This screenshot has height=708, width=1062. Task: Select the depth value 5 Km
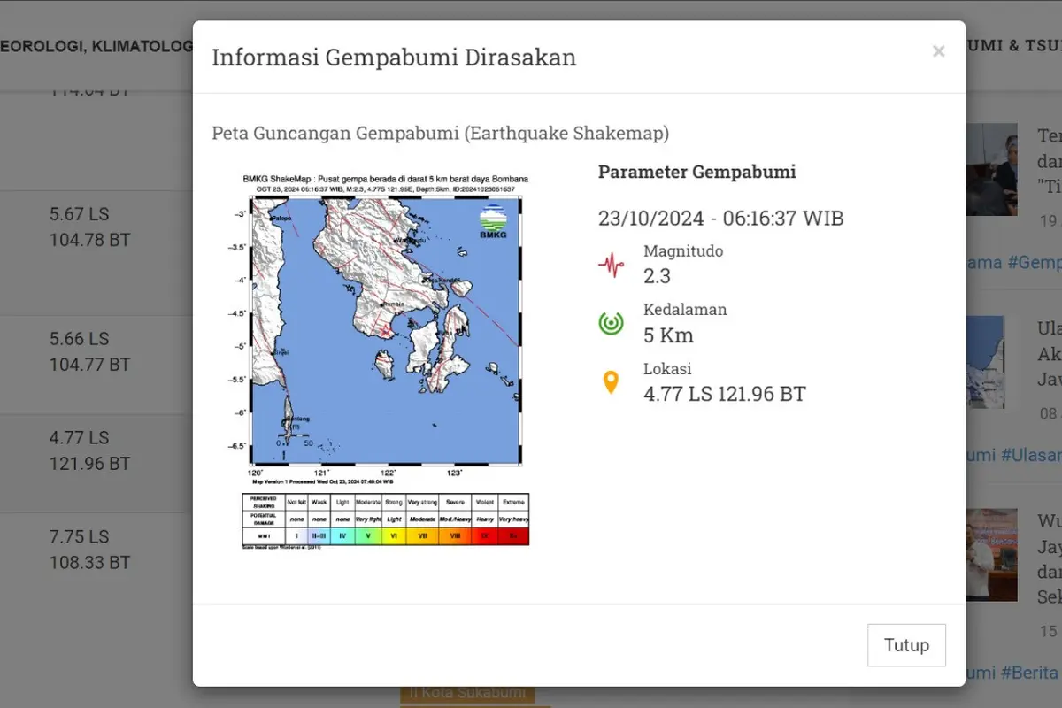coord(669,335)
